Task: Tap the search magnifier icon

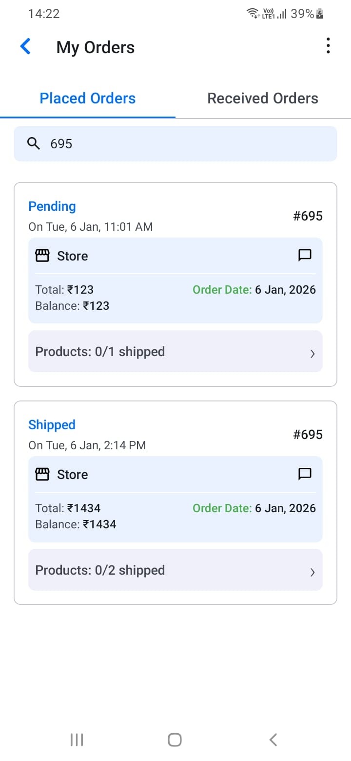Action: click(33, 143)
